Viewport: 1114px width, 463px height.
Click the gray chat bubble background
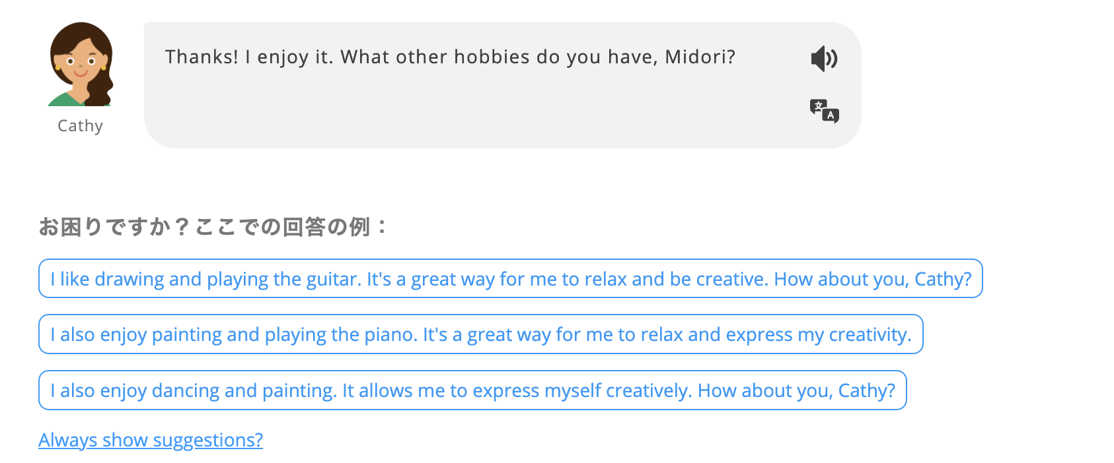(463, 112)
